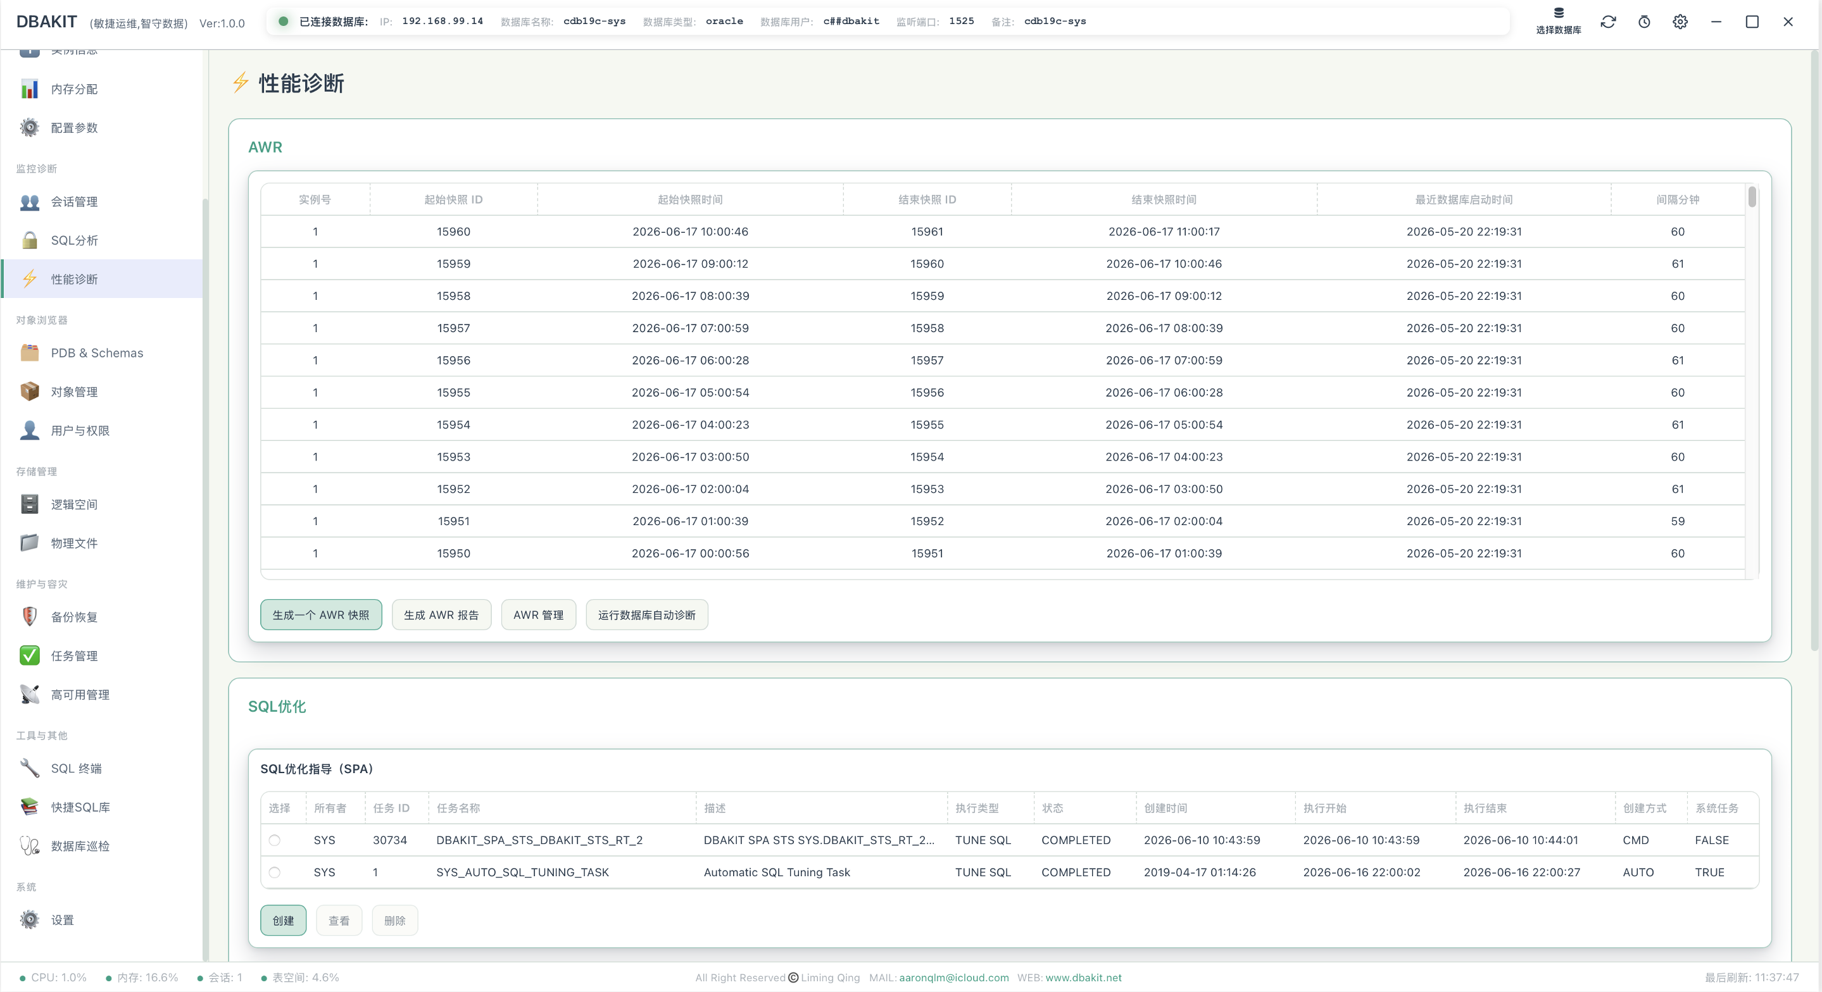The width and height of the screenshot is (1822, 992).
Task: Click the 查看 button under SPA table
Action: [x=339, y=921]
